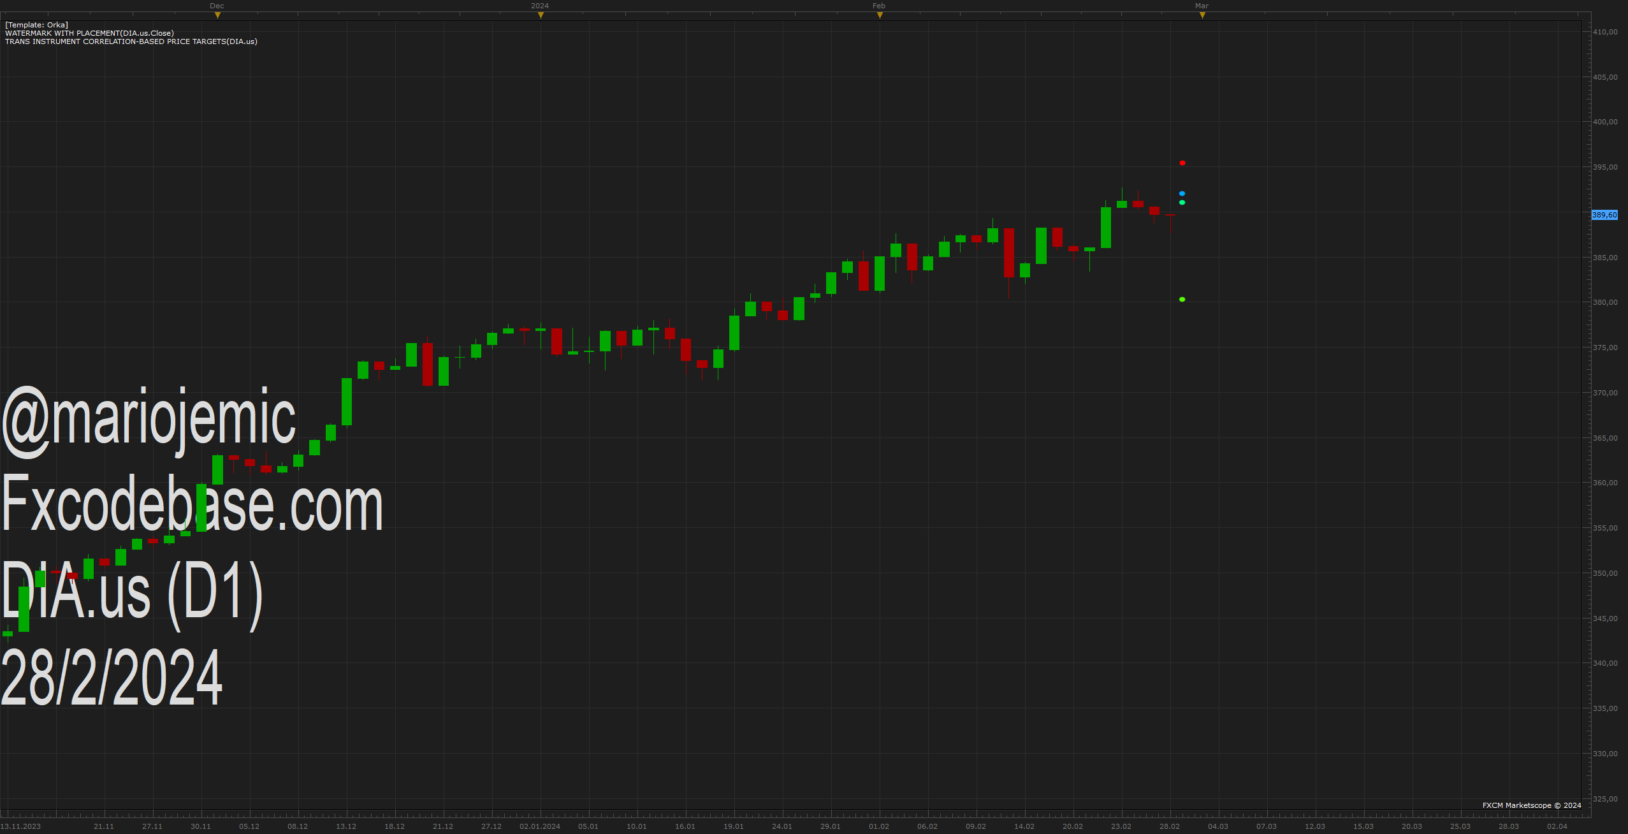
Task: Click the 20.03 date axis label
Action: pyautogui.click(x=1412, y=826)
